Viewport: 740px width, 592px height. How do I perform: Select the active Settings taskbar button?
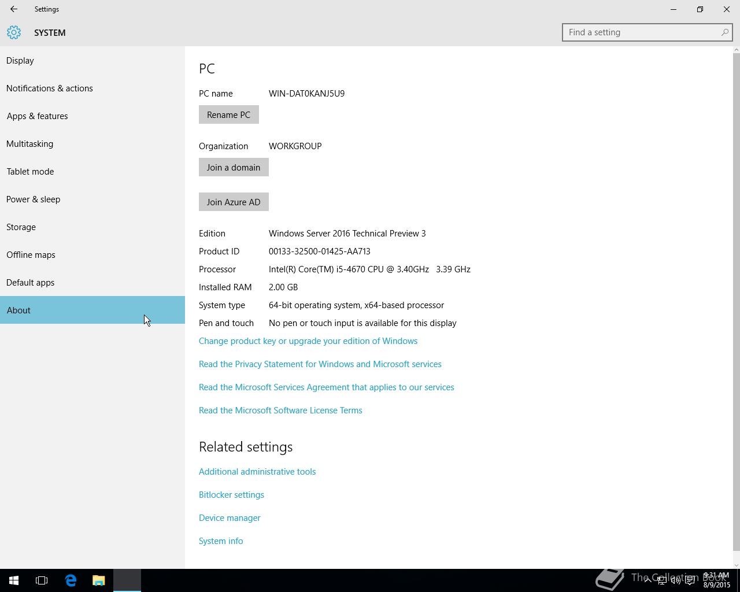click(127, 580)
